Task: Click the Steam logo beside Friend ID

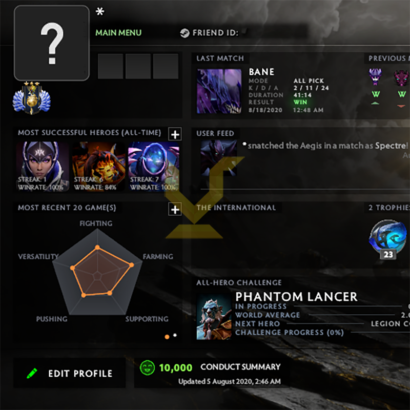Action: tap(184, 33)
